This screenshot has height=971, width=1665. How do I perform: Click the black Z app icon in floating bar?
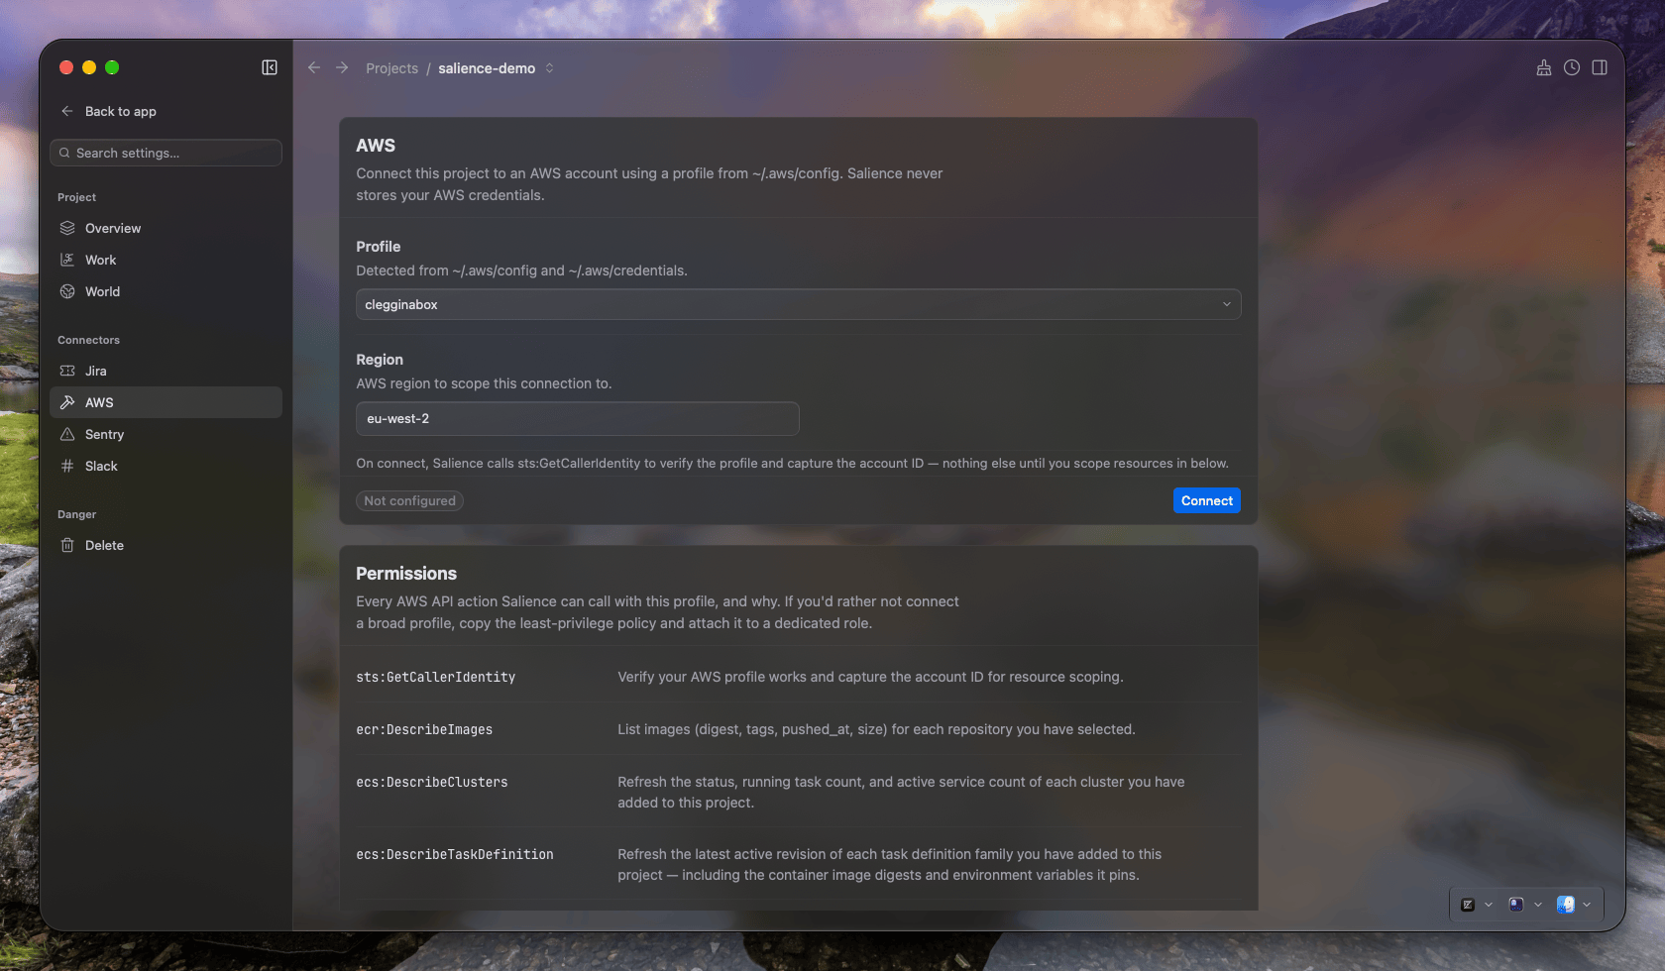coord(1468,905)
